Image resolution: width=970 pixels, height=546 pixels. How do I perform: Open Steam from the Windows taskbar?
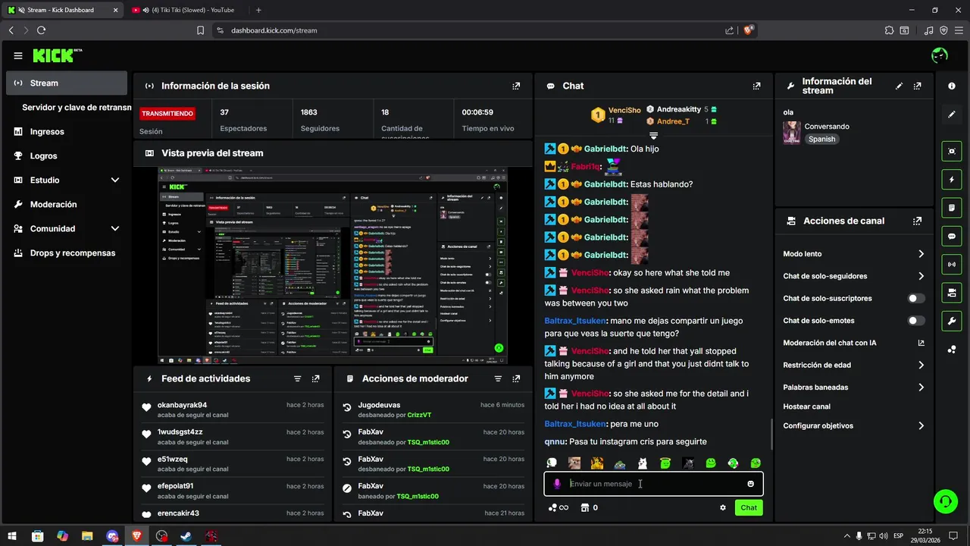click(186, 536)
